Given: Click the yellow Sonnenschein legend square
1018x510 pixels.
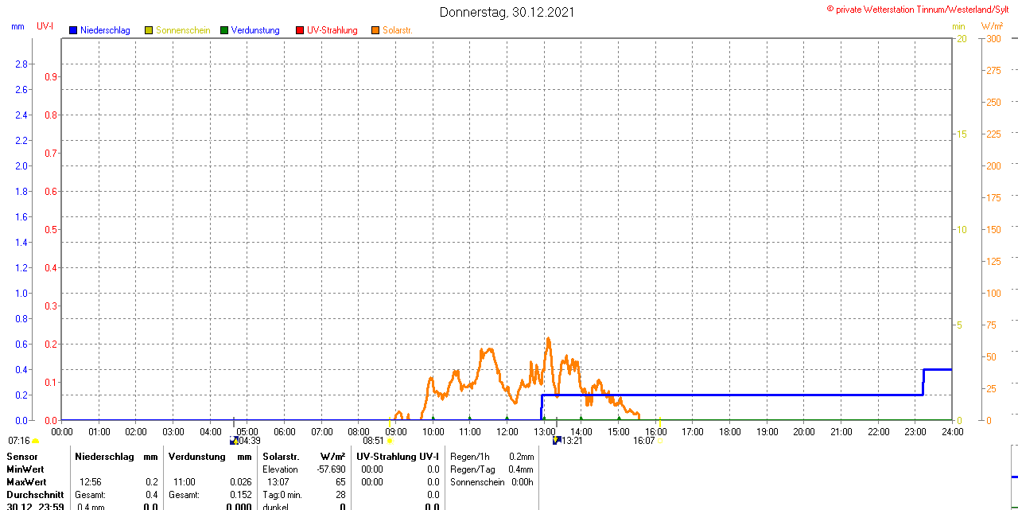Looking at the screenshot, I should 149,30.
